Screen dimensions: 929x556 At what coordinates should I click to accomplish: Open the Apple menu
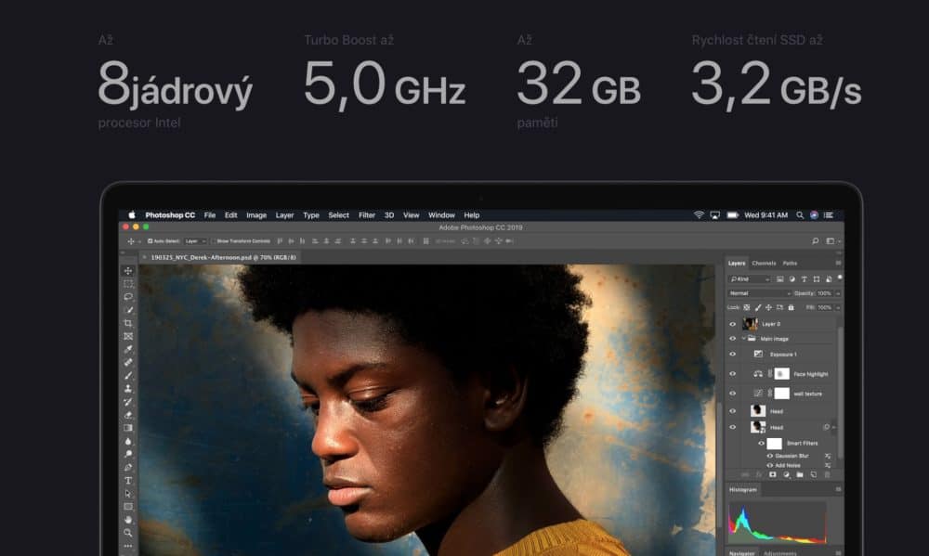point(132,215)
